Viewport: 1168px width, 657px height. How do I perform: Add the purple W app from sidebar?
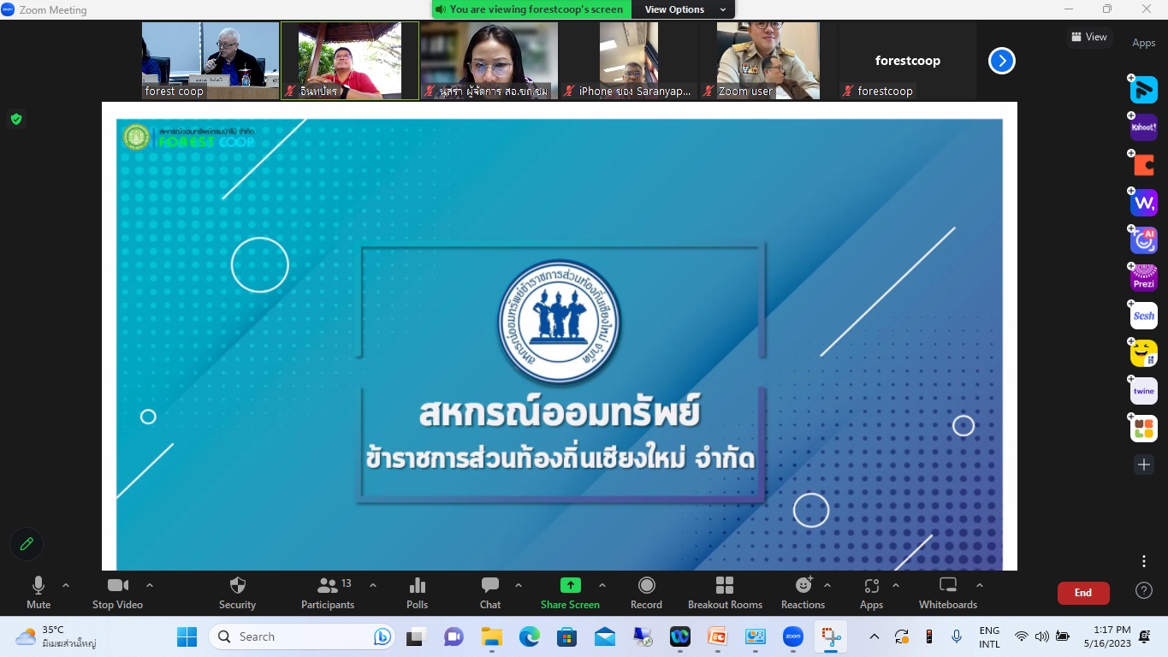pyautogui.click(x=1144, y=203)
